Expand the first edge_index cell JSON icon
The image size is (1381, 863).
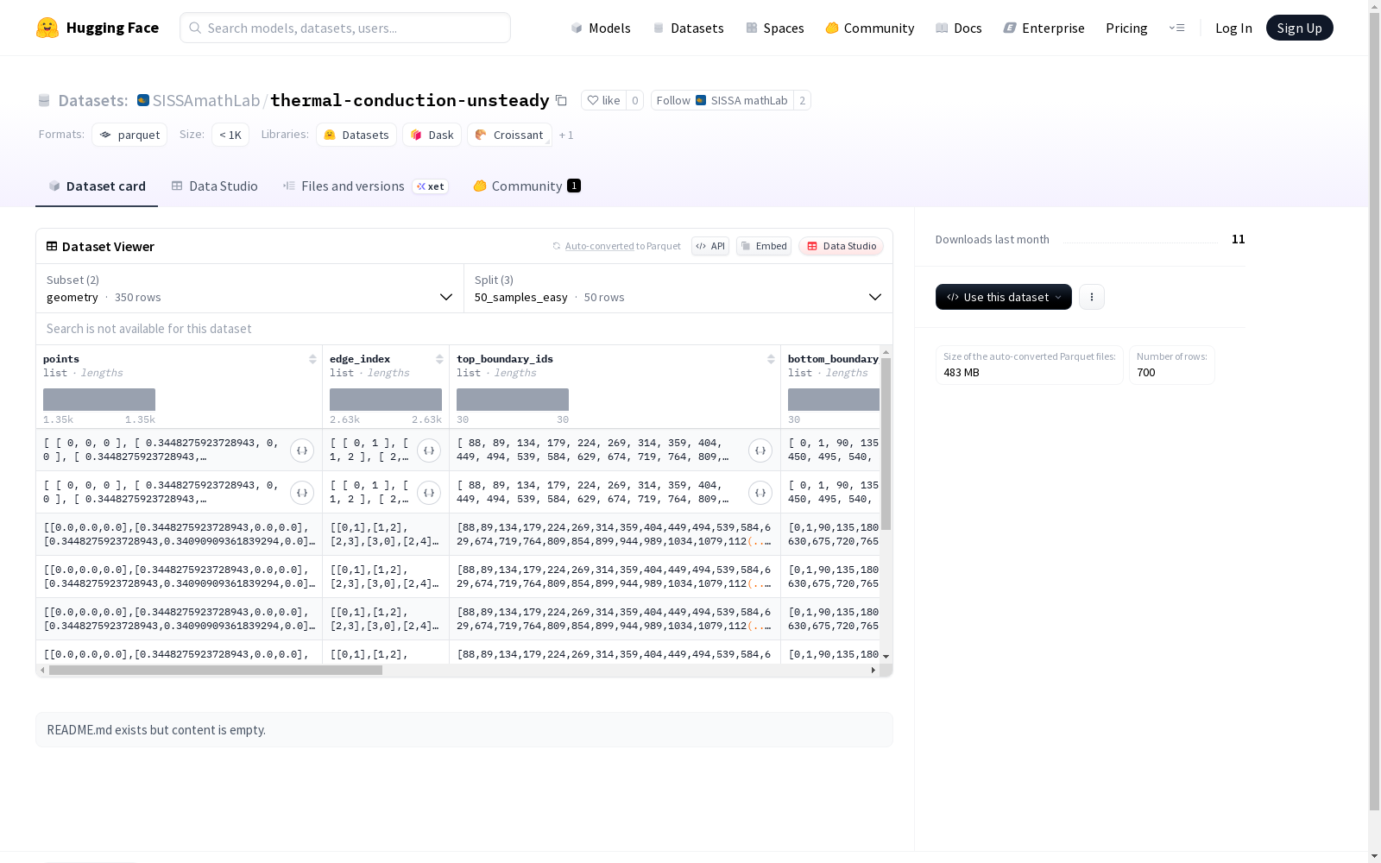point(429,450)
